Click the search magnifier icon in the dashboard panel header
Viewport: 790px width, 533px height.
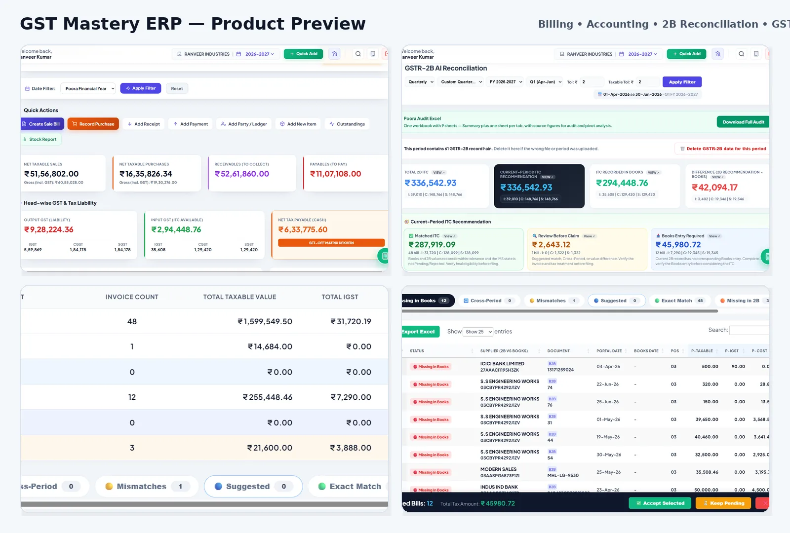pyautogui.click(x=358, y=54)
